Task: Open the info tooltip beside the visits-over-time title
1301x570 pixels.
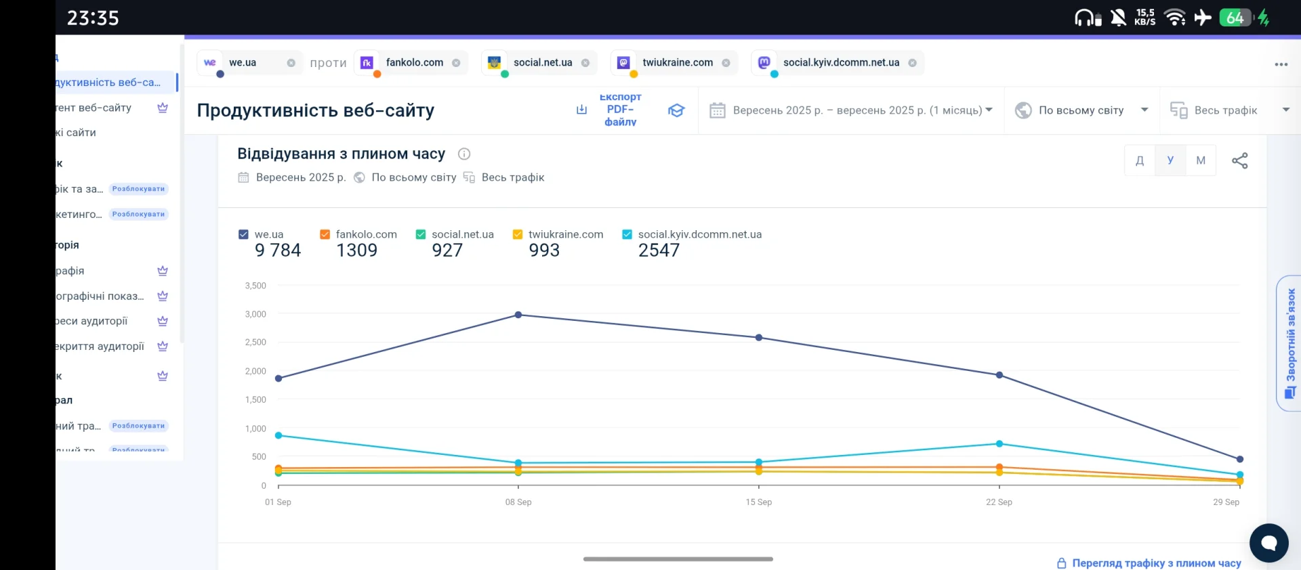Action: [x=464, y=154]
